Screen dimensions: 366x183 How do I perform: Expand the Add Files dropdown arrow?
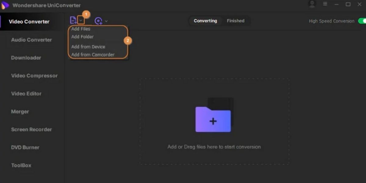pyautogui.click(x=81, y=20)
